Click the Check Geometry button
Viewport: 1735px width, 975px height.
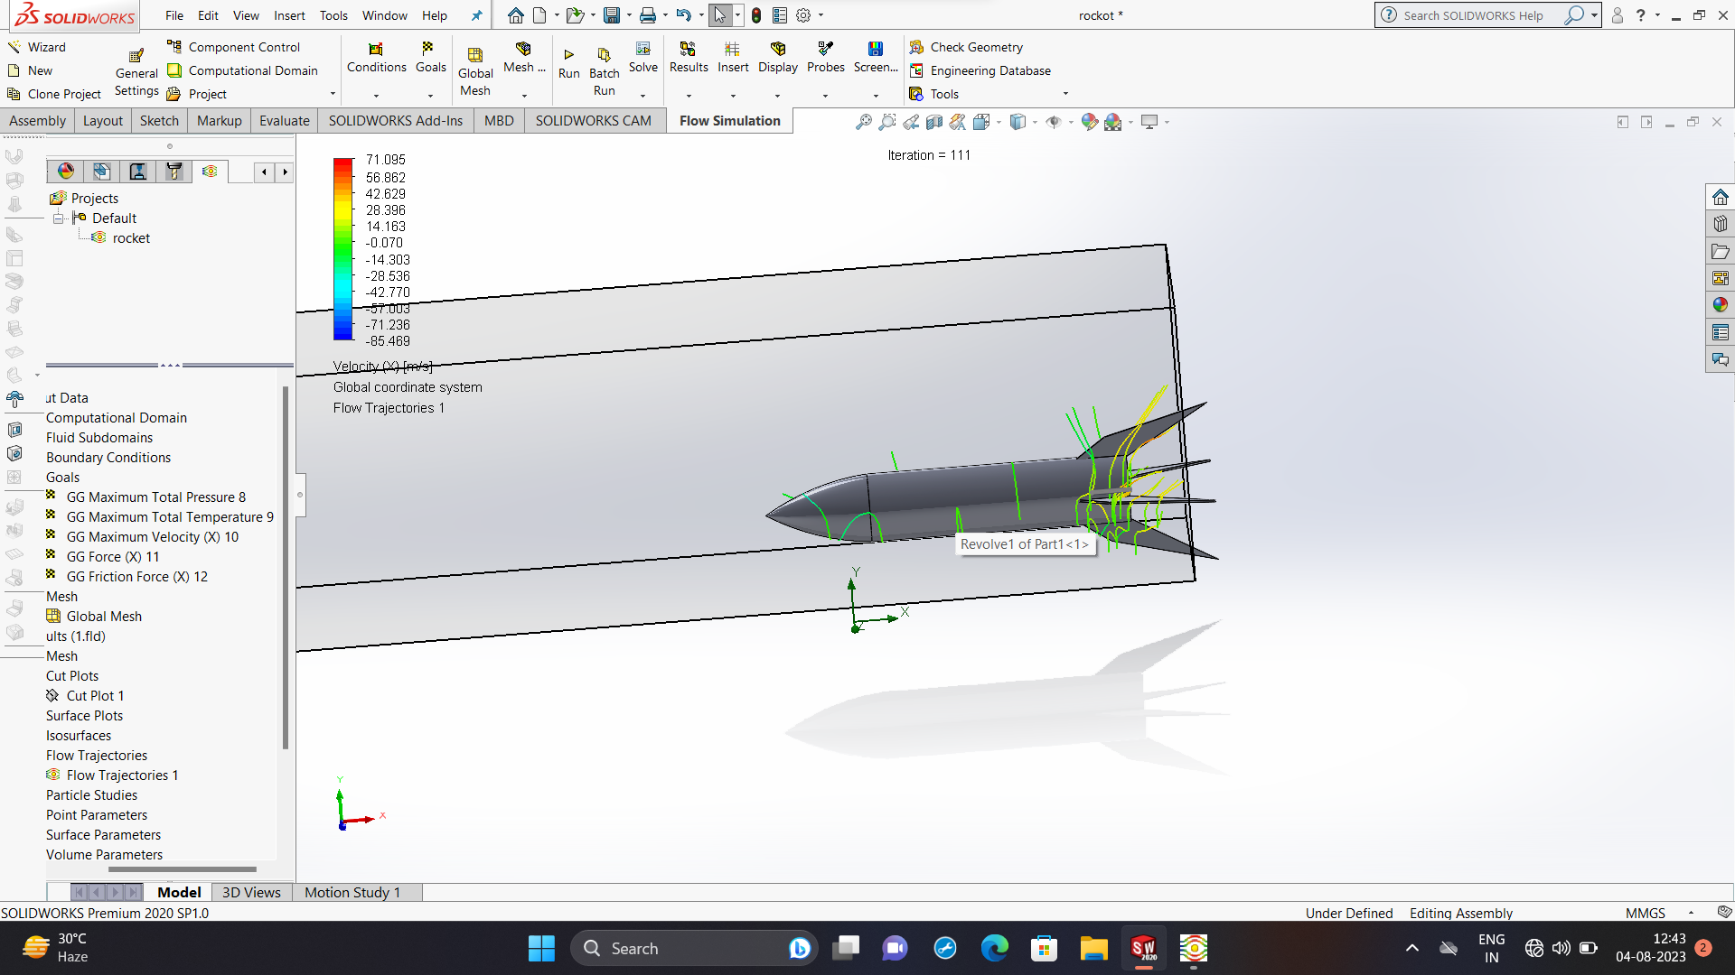pos(966,47)
